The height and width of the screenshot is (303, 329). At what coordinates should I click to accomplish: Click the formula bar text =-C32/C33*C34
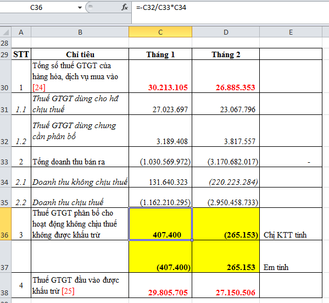[161, 8]
